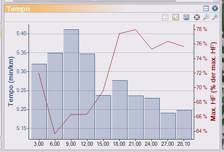
Task: Click the 5:40 tempo axis value
Action: [x=22, y=34]
